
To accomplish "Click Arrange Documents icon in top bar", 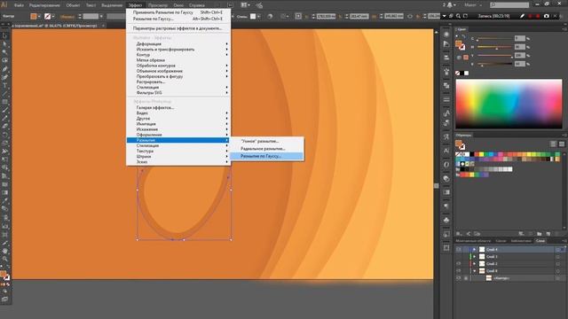I will (245, 5).
